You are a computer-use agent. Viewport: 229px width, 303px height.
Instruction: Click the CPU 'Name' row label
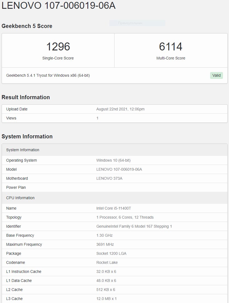point(11,208)
